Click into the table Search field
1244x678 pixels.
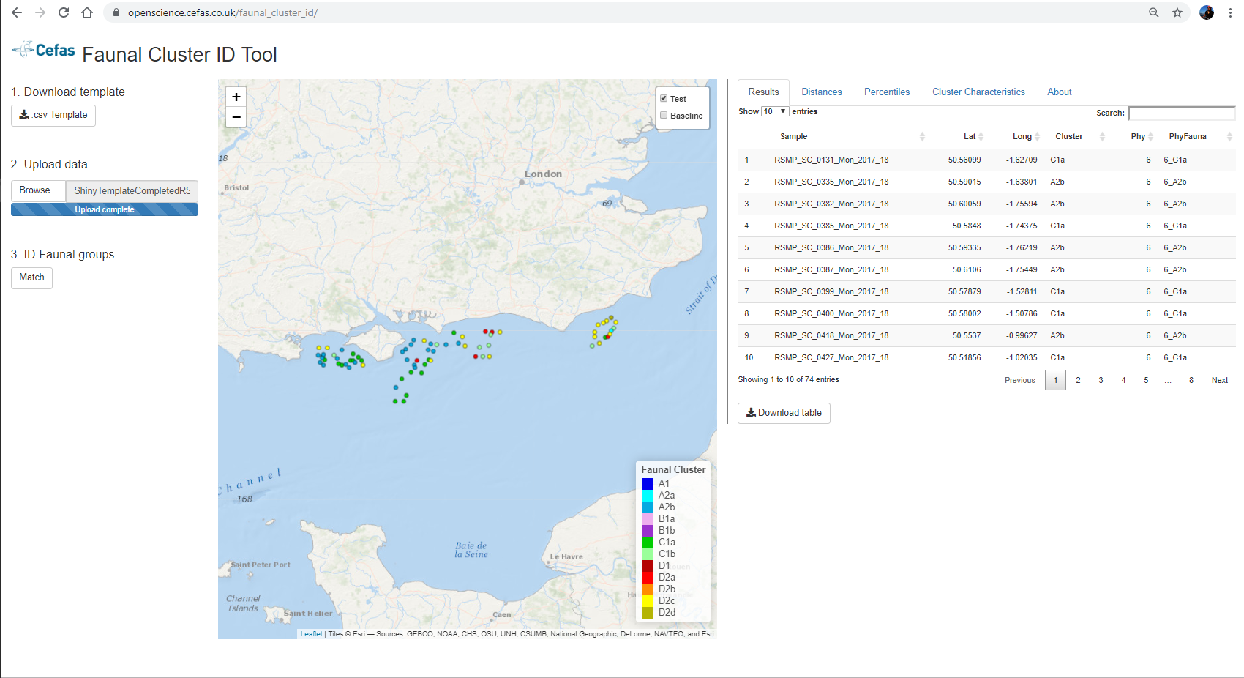pyautogui.click(x=1181, y=113)
